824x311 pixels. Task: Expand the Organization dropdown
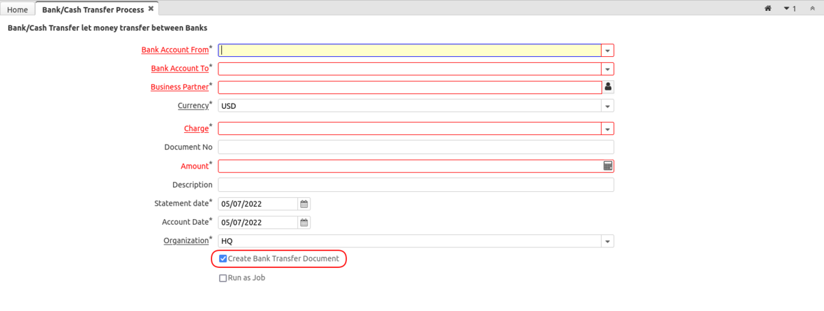(608, 241)
